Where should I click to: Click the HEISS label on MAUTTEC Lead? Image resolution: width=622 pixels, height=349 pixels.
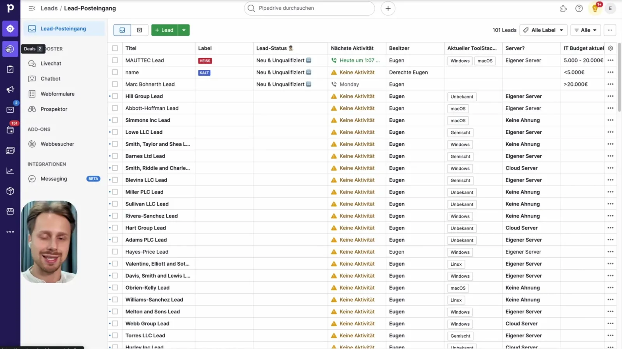pyautogui.click(x=205, y=61)
